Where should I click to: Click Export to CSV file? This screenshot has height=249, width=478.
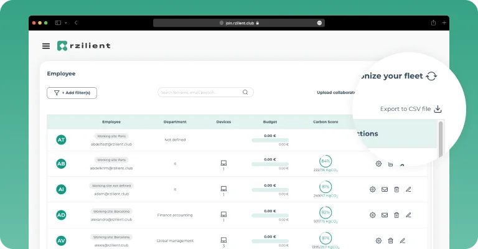click(405, 109)
